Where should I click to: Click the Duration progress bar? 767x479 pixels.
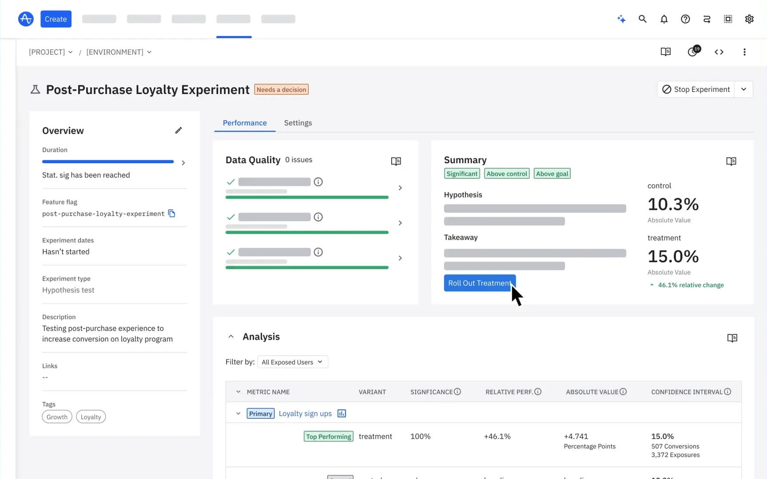point(108,162)
